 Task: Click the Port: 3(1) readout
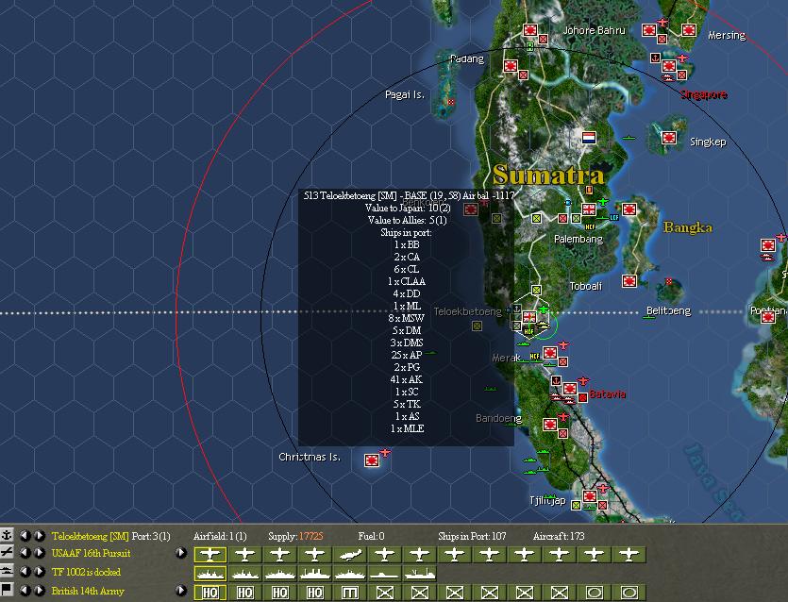pyautogui.click(x=151, y=536)
